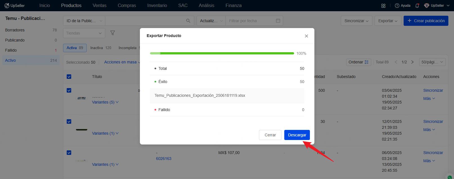
Task: Open the Análisis menu
Action: point(207,6)
